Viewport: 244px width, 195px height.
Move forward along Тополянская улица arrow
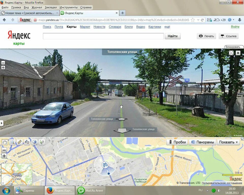122,119
